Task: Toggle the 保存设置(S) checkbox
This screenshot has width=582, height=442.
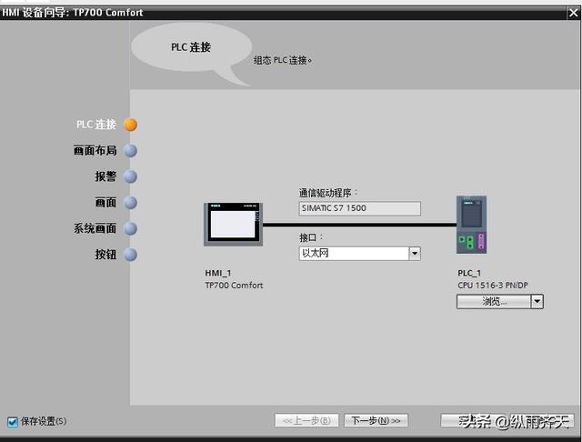Action: (12, 422)
